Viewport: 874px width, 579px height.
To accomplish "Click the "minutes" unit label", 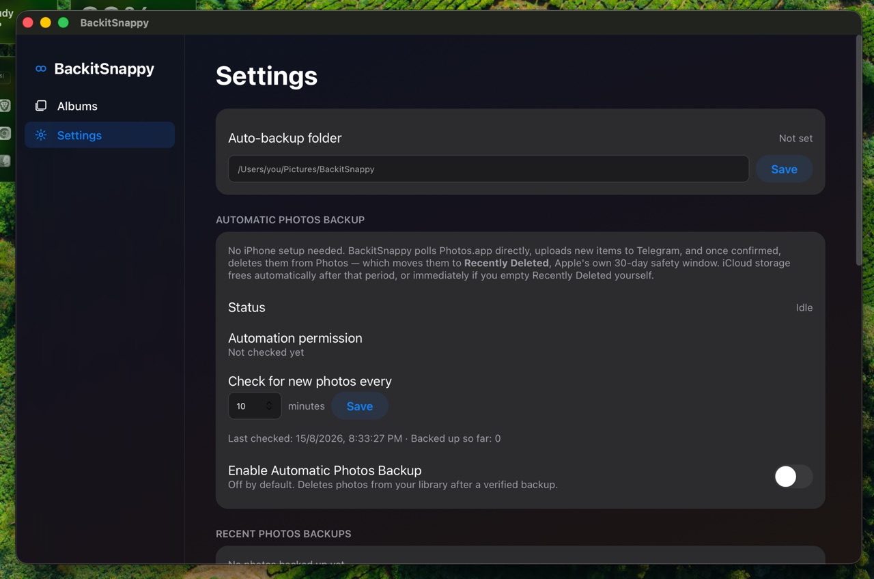I will pyautogui.click(x=306, y=406).
